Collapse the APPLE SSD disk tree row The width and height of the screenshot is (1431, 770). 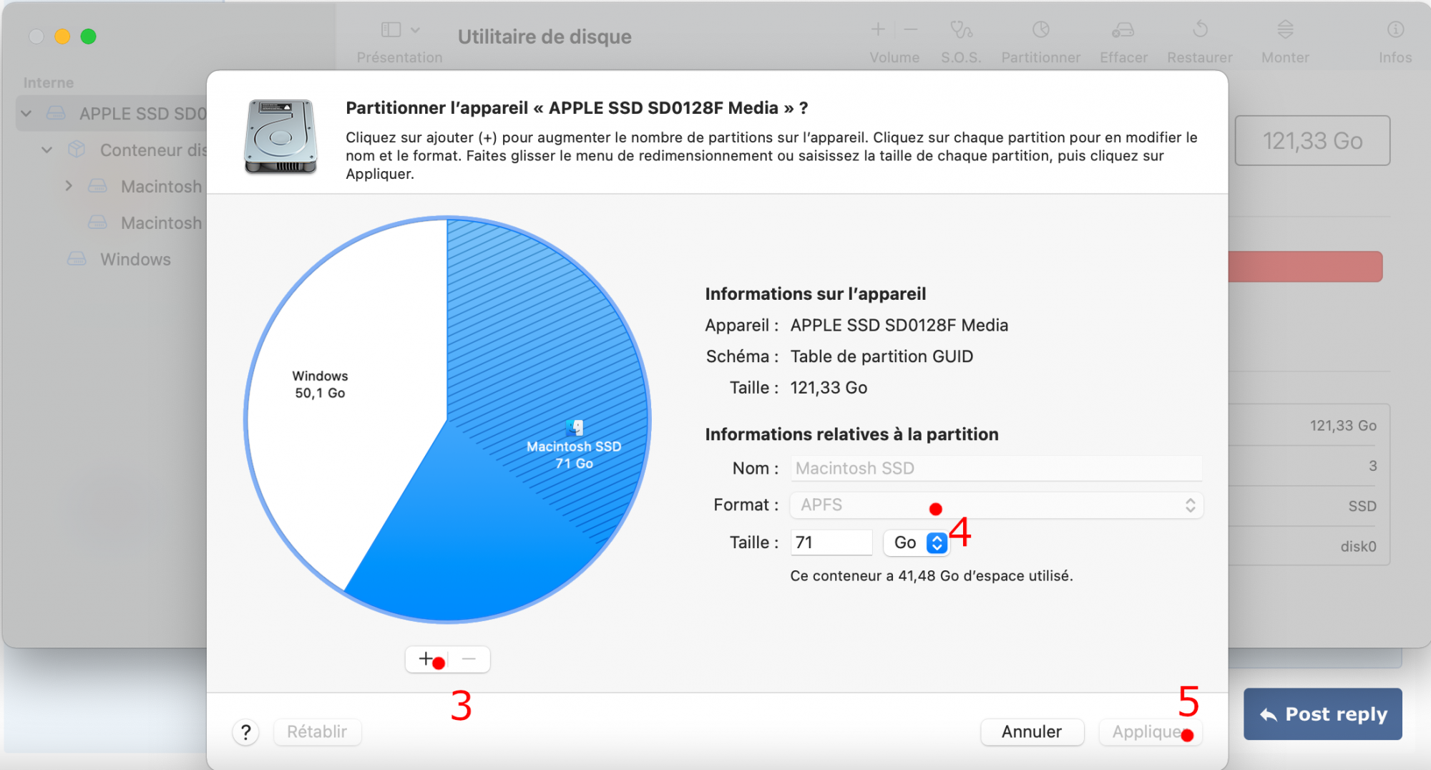26,114
